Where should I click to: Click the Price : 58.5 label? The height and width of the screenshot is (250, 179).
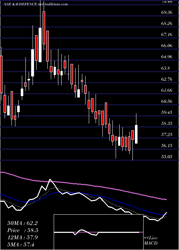[x=22, y=230]
